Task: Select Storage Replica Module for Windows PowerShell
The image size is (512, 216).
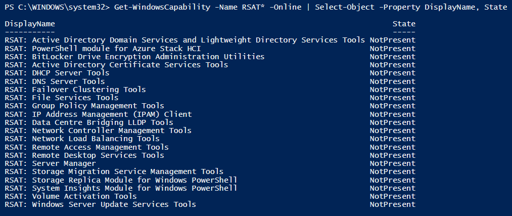Action: coord(134,181)
